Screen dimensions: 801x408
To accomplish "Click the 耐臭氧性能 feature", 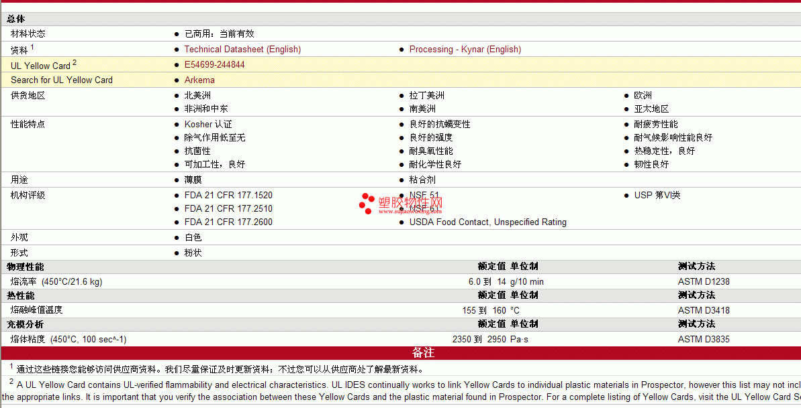I will pyautogui.click(x=431, y=151).
